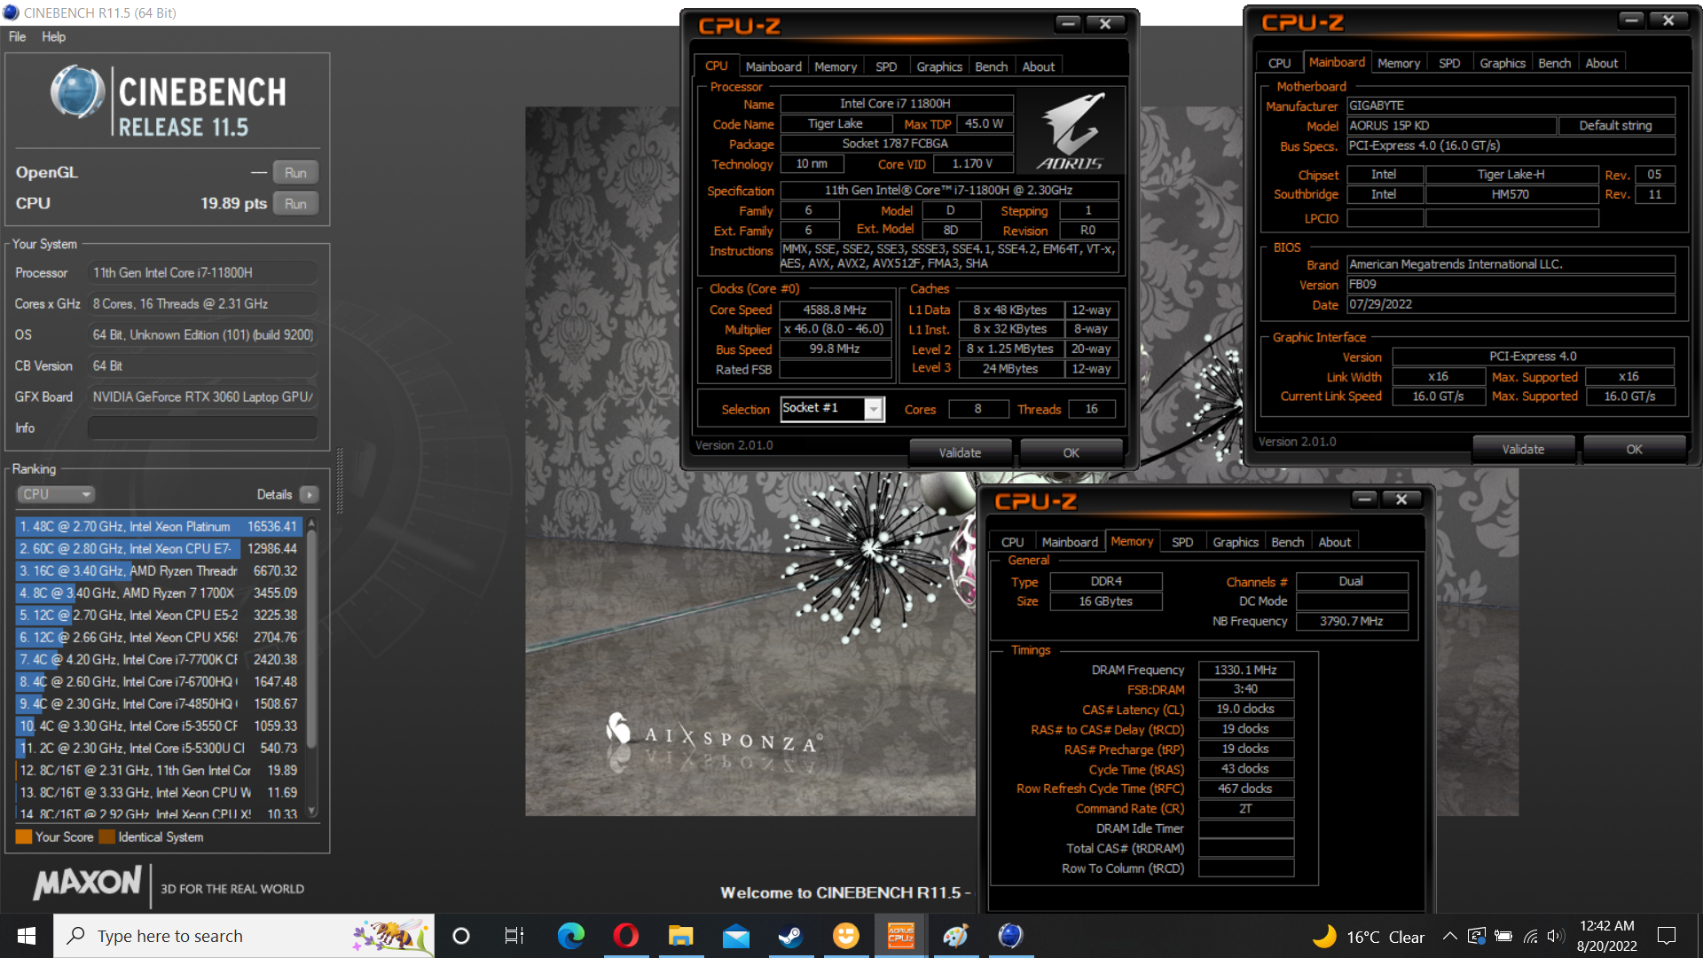Image resolution: width=1703 pixels, height=958 pixels.
Task: Open Steam from taskbar
Action: pyautogui.click(x=790, y=936)
